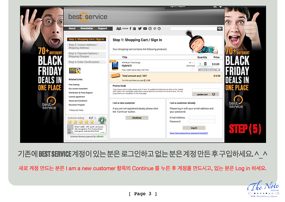285x202 pixels.
Task: Click the shopping cart icon at top
Action: coord(215,7)
